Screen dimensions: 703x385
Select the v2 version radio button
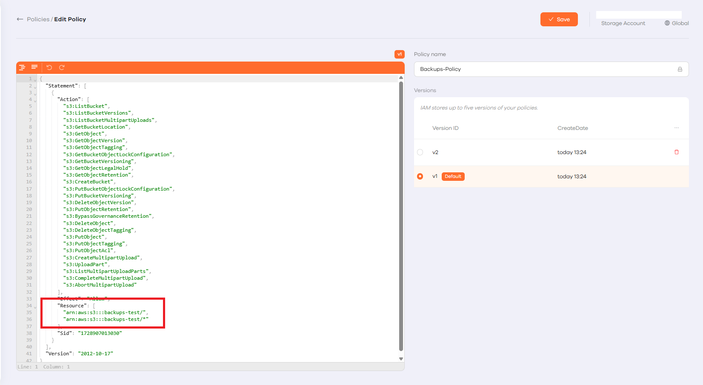420,152
